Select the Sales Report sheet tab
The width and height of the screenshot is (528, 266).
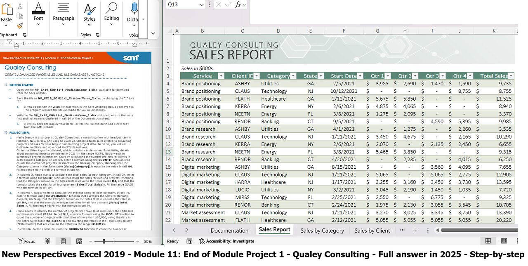[274, 230]
